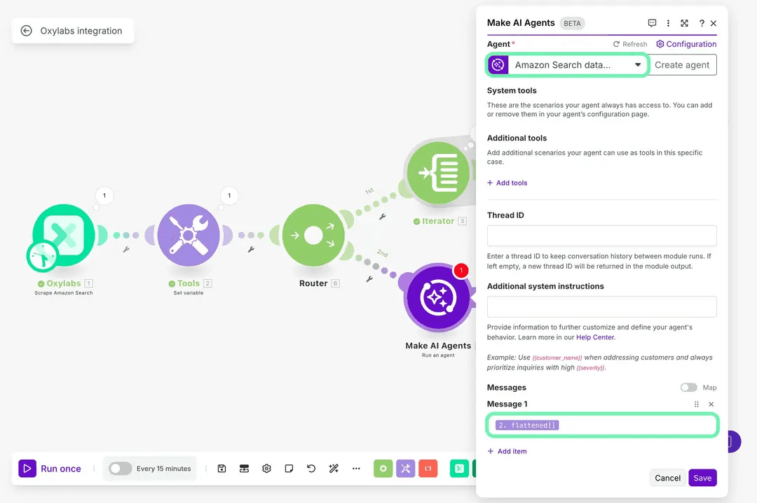The width and height of the screenshot is (757, 503).
Task: Open the three-dot panel options menu
Action: [668, 23]
